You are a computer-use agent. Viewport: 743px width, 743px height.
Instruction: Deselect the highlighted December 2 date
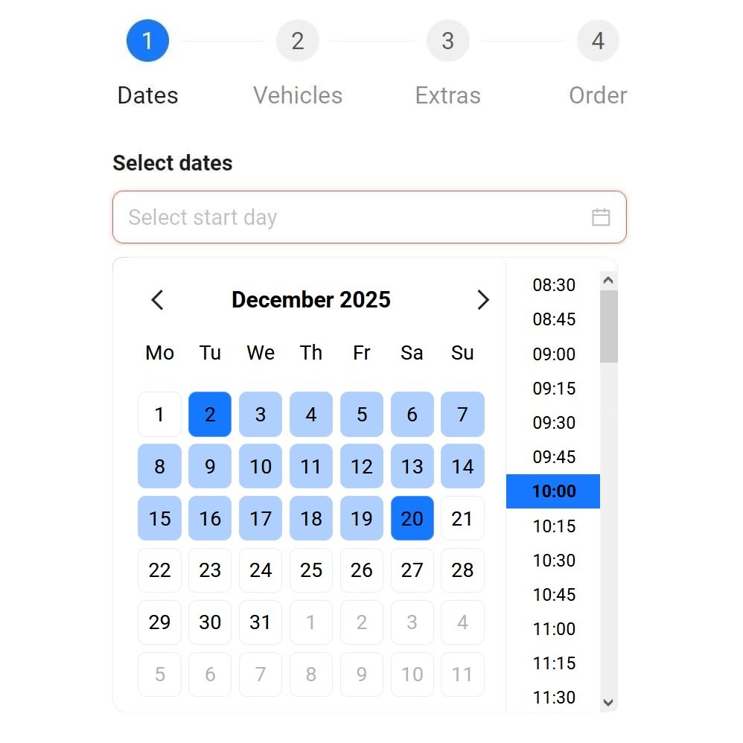[x=210, y=414]
